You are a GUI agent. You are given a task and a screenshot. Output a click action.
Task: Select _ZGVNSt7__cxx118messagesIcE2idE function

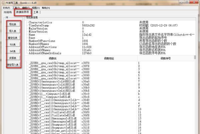pyautogui.click(x=53, y=118)
